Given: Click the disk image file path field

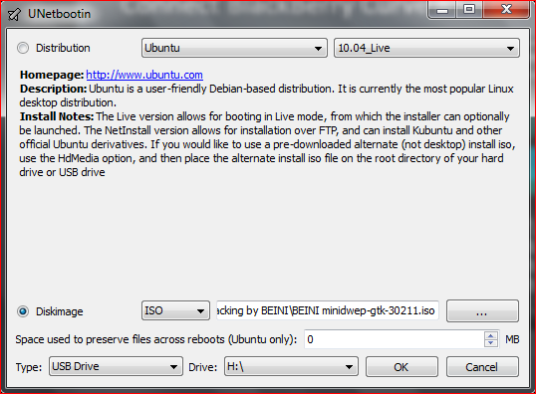Looking at the screenshot, I should 328,310.
